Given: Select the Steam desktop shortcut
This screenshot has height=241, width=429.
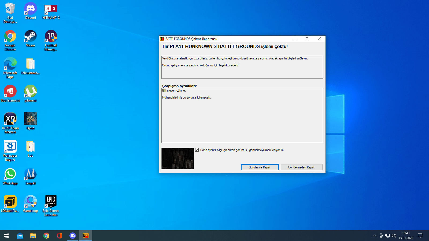Looking at the screenshot, I should [x=31, y=38].
